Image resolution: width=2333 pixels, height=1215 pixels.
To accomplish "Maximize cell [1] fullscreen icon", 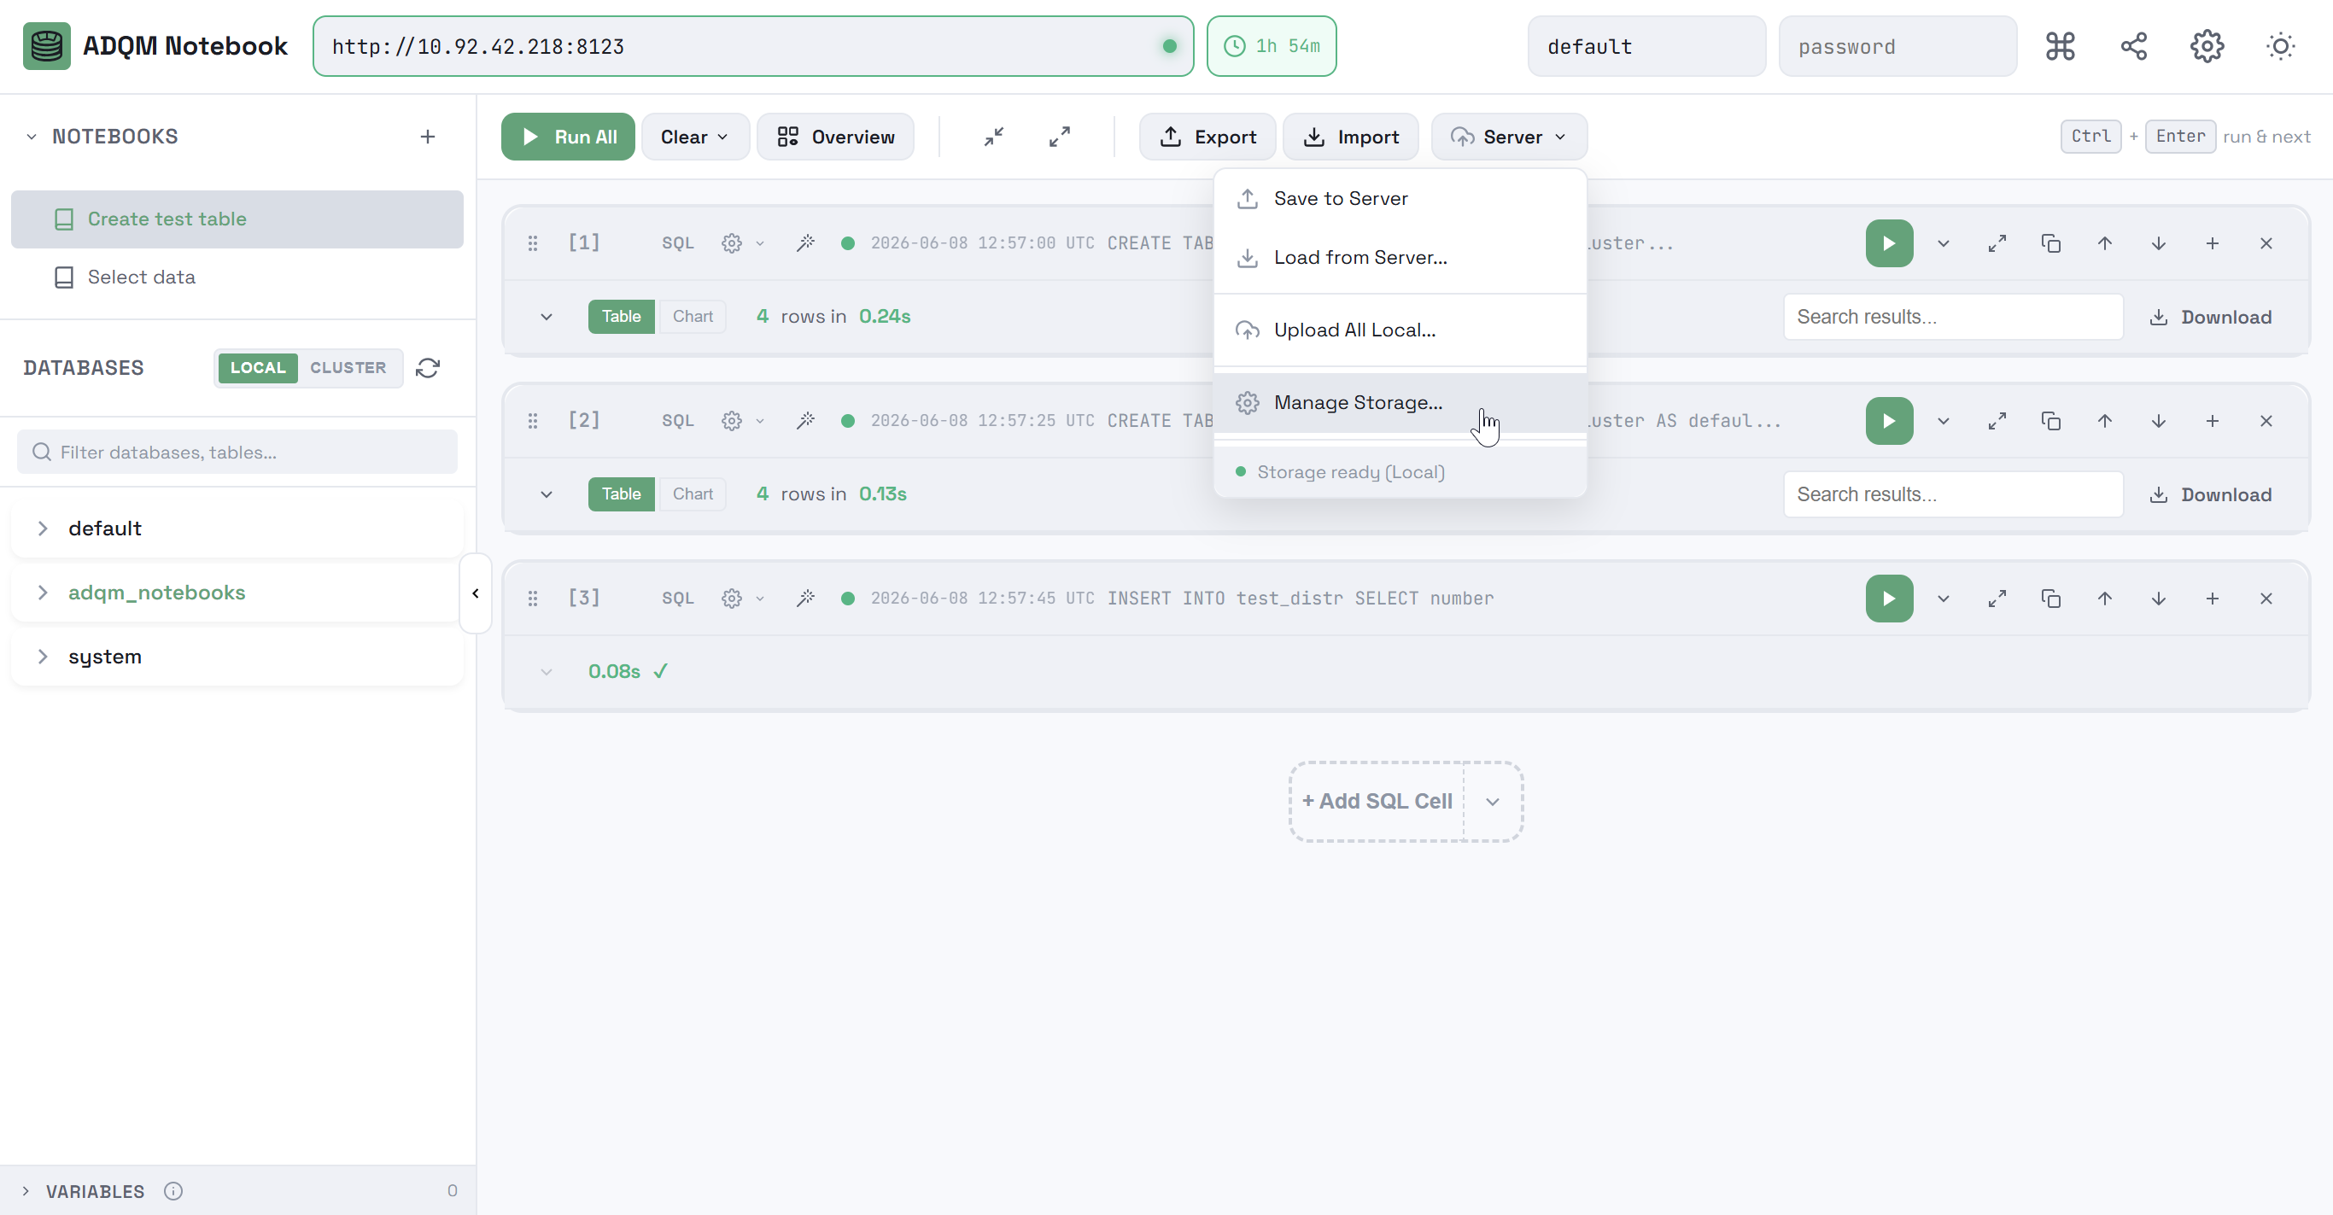I will [x=1996, y=243].
